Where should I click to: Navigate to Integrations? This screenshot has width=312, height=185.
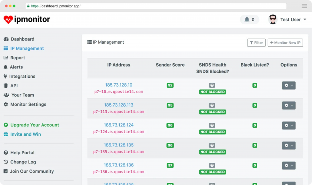(x=22, y=76)
